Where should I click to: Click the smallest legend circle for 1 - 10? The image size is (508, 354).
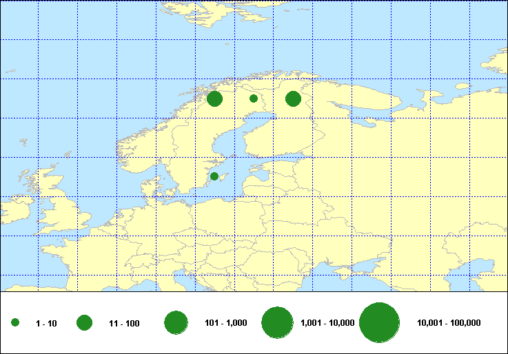15,323
